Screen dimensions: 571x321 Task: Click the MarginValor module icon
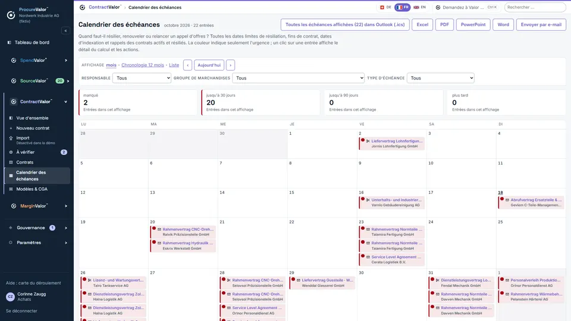point(14,206)
